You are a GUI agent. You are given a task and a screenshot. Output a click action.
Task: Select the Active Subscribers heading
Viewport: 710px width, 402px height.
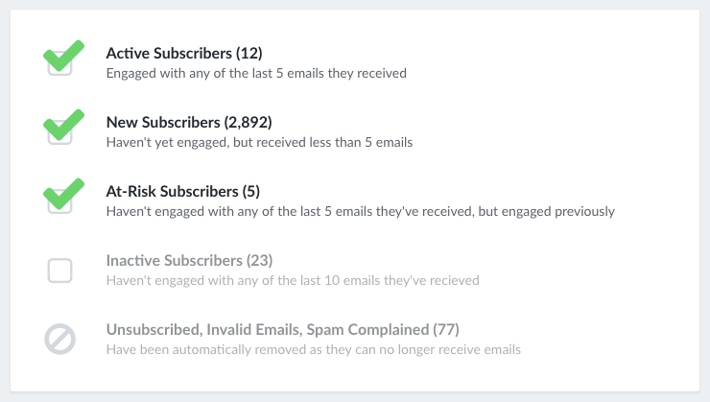[x=184, y=54]
